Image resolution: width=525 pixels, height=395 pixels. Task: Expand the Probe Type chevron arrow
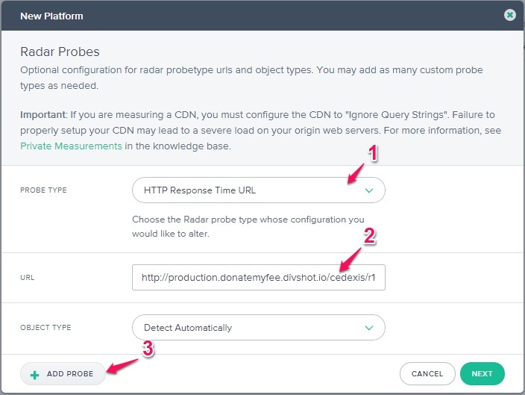(x=368, y=190)
